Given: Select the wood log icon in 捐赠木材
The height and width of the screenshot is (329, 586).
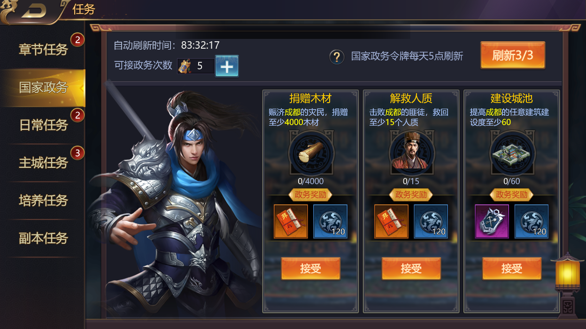Looking at the screenshot, I should 311,153.
